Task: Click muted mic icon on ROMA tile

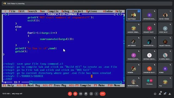Action: 170,65
